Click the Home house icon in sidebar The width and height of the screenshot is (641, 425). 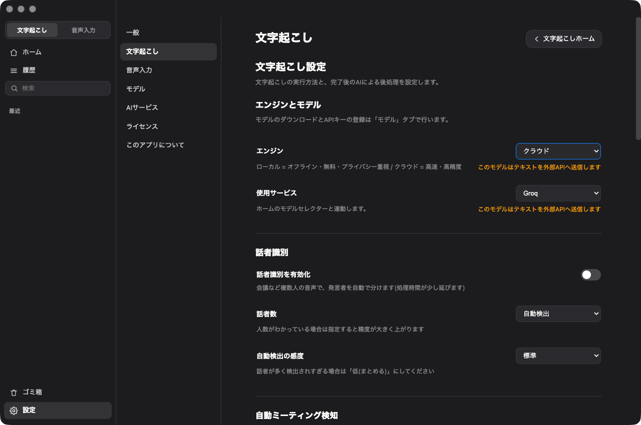pos(14,52)
